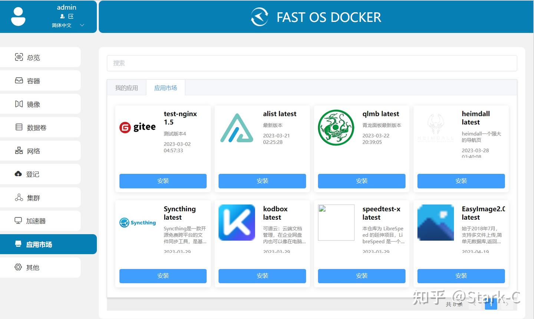Install Syncthing latest

[163, 276]
